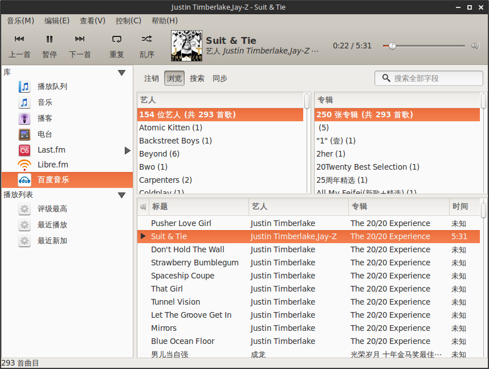Open the 帮助(H) menu
Viewport: 489px width, 369px height.
[164, 21]
